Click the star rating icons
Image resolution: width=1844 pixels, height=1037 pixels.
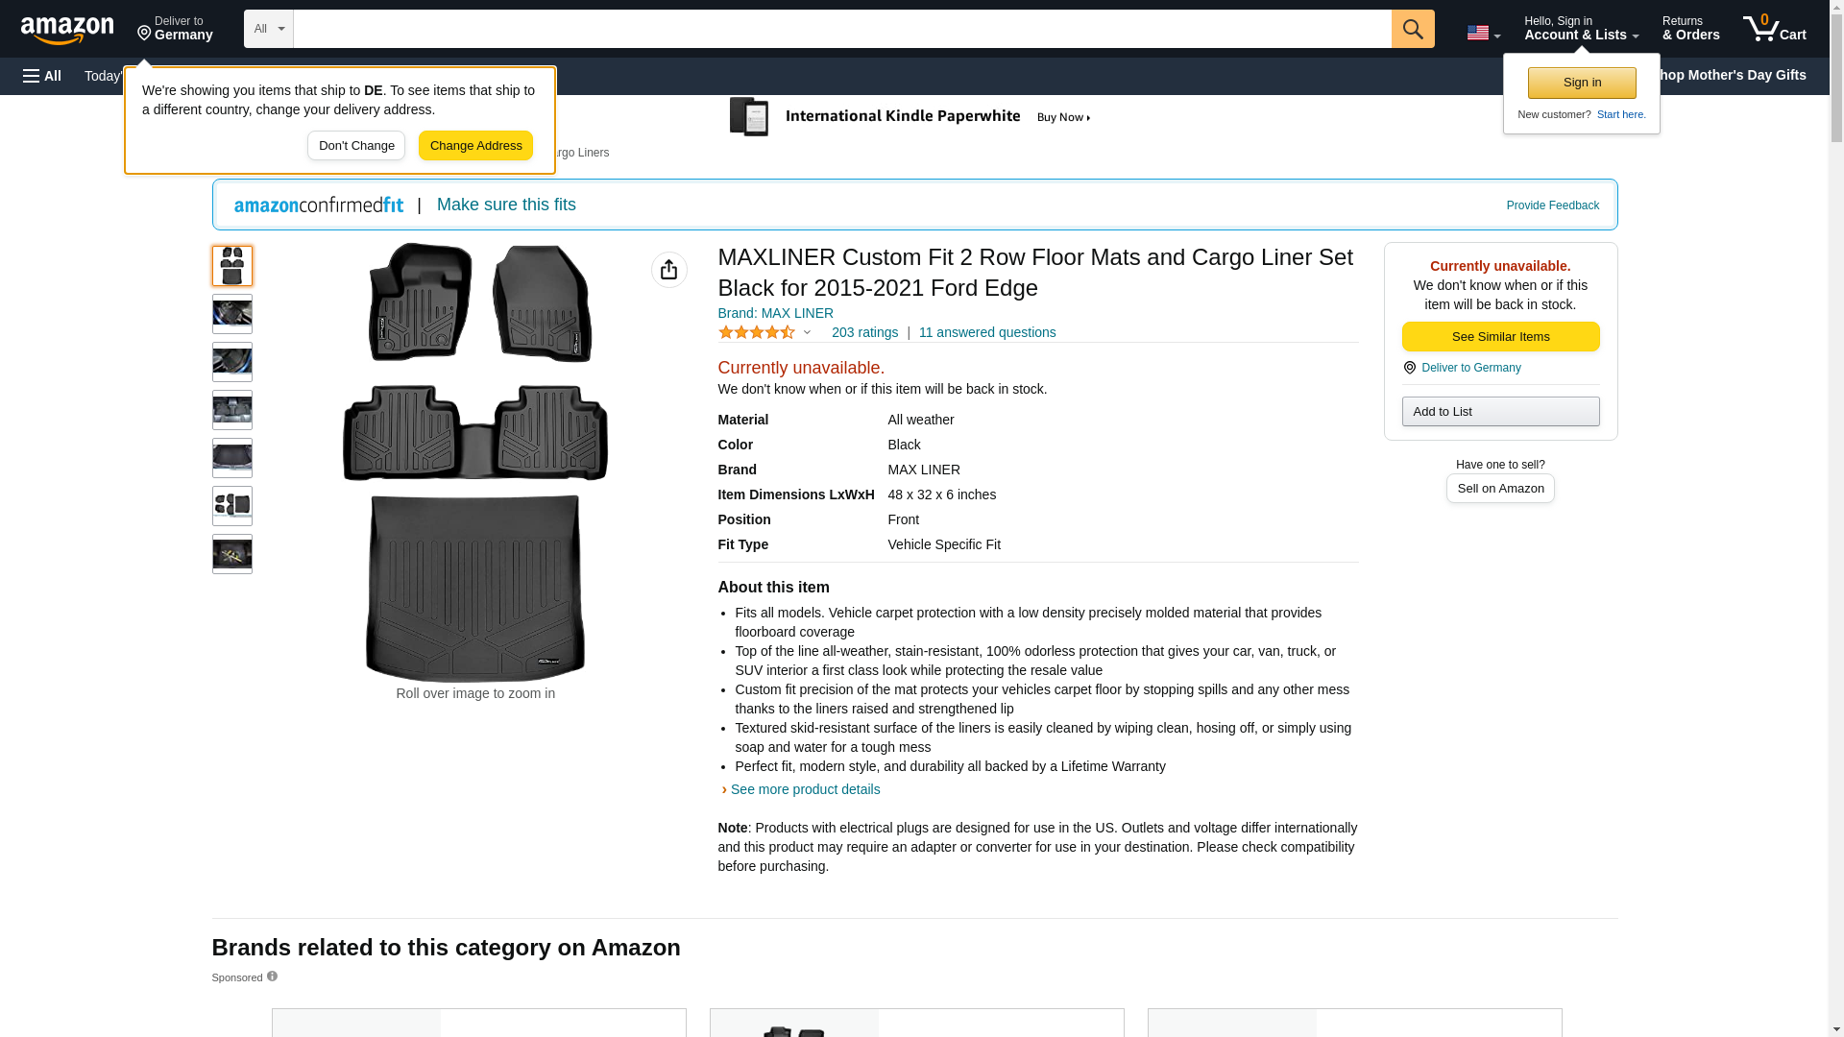[x=757, y=332]
